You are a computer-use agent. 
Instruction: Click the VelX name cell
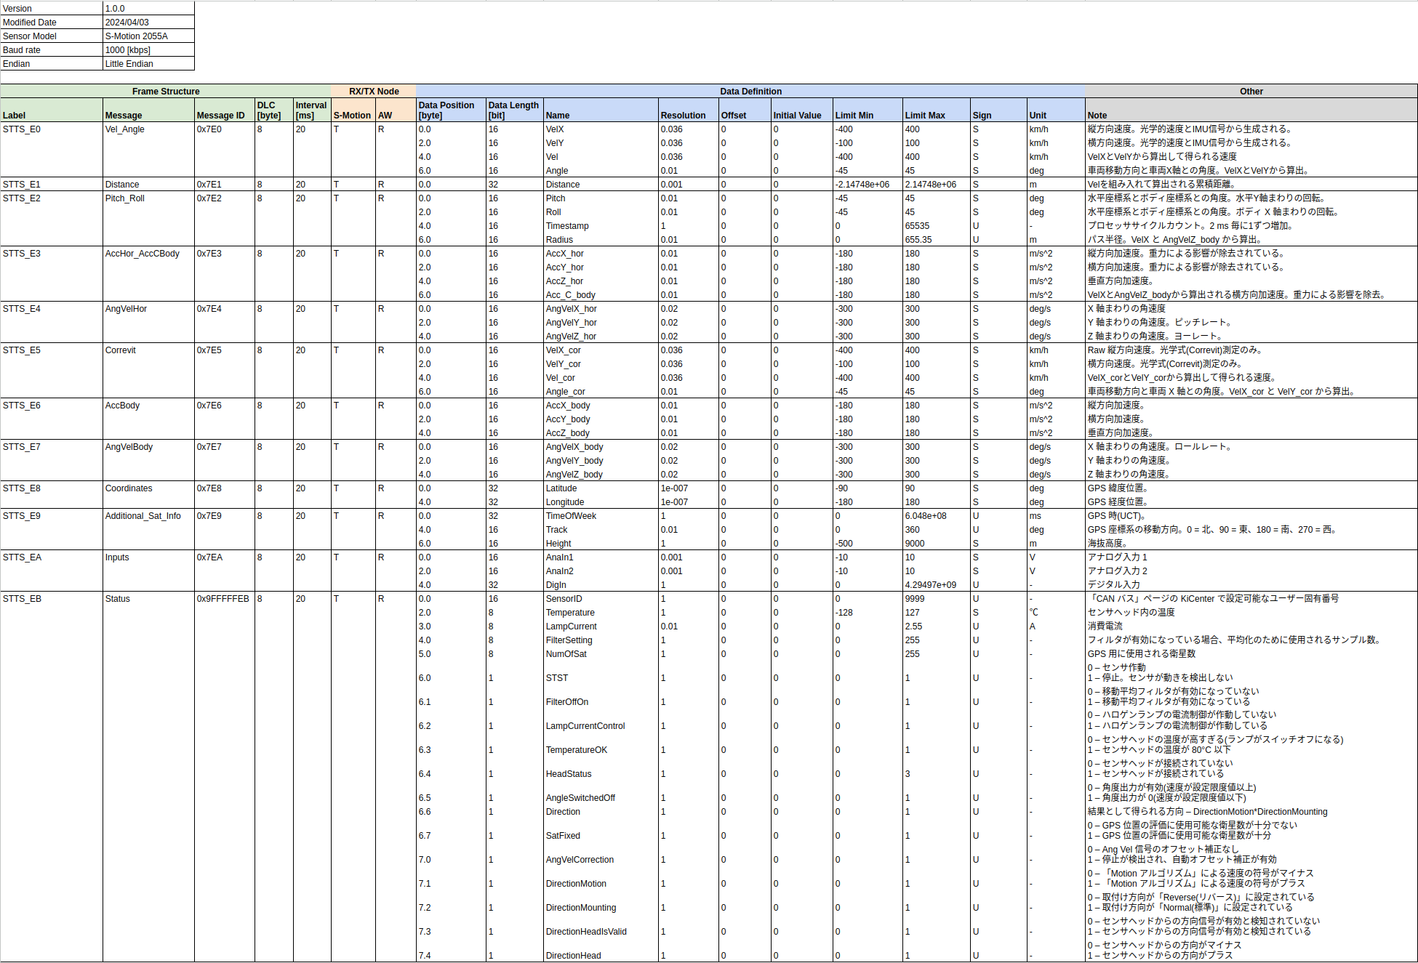[601, 129]
